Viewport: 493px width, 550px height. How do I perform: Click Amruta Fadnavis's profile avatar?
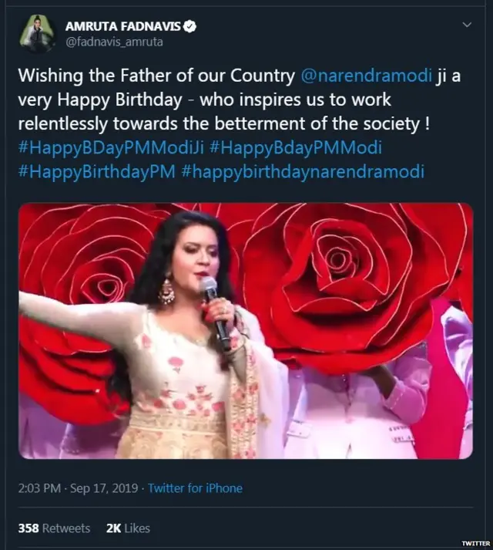point(37,35)
